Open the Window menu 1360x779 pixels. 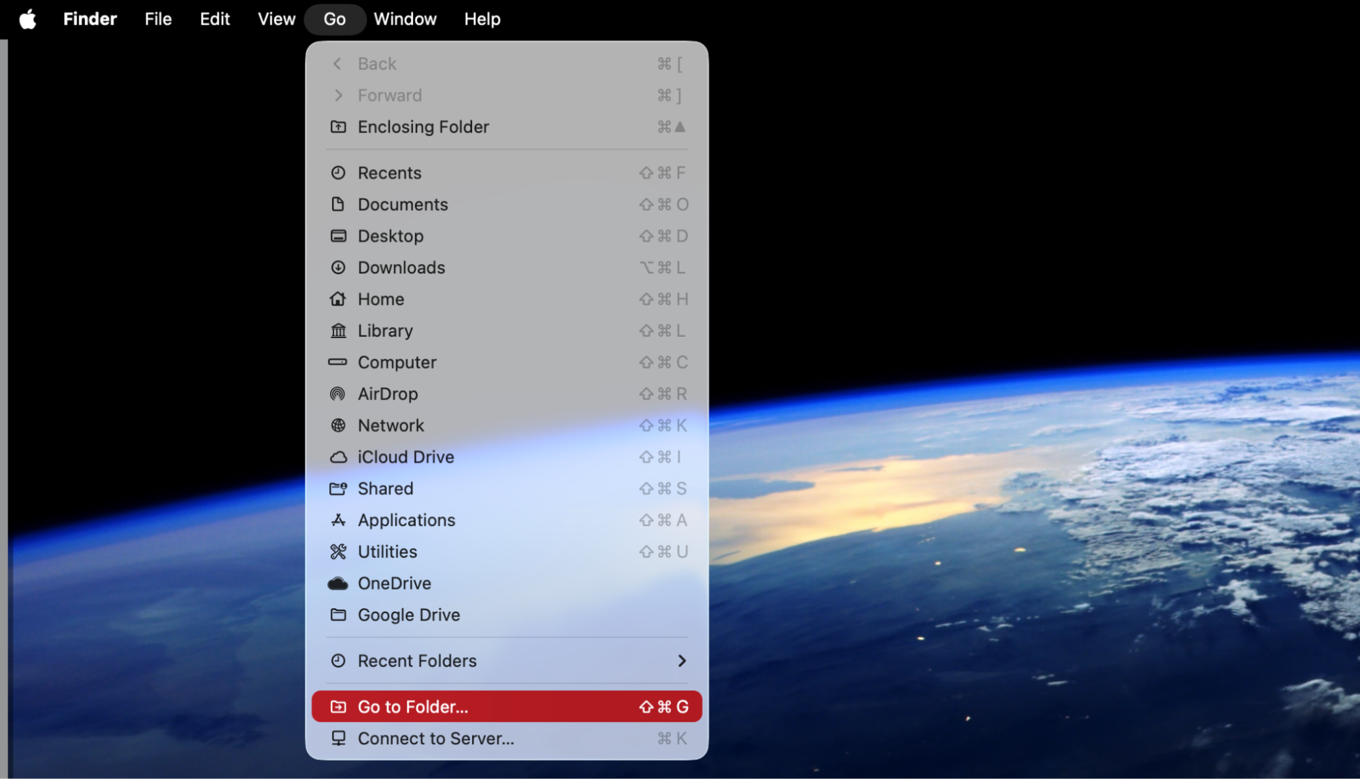(x=405, y=18)
